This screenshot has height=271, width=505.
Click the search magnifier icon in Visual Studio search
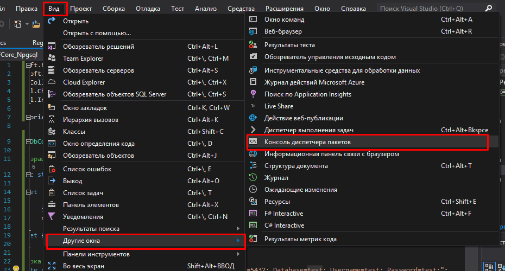[489, 8]
